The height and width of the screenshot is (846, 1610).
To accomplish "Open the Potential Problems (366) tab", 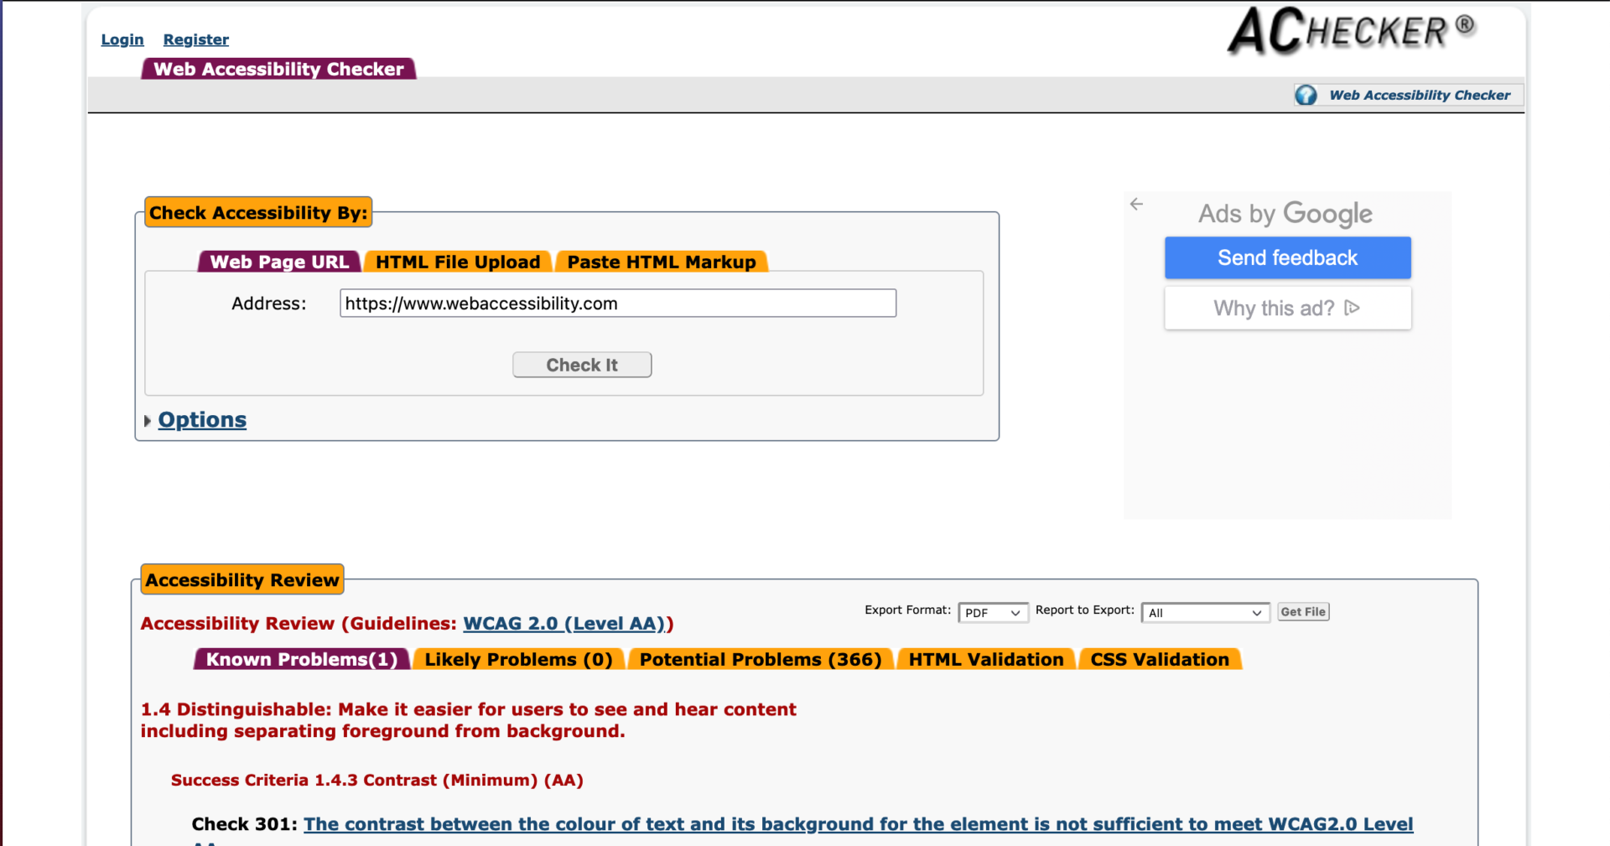I will click(761, 659).
